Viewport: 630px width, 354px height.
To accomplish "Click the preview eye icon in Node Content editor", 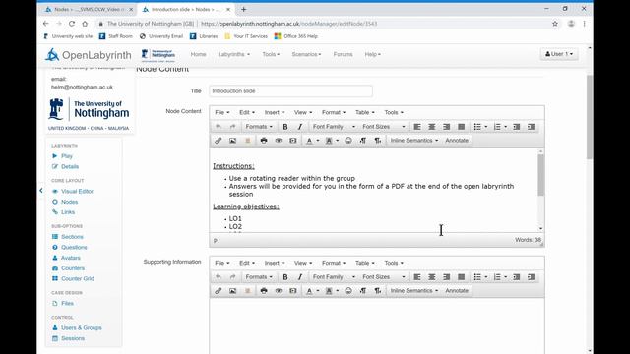I will 278,141.
